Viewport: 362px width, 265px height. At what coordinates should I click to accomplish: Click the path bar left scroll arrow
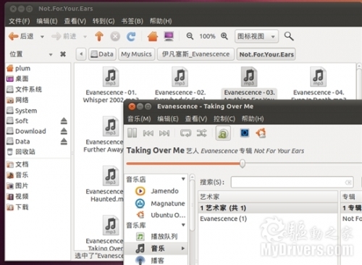[x=81, y=54]
